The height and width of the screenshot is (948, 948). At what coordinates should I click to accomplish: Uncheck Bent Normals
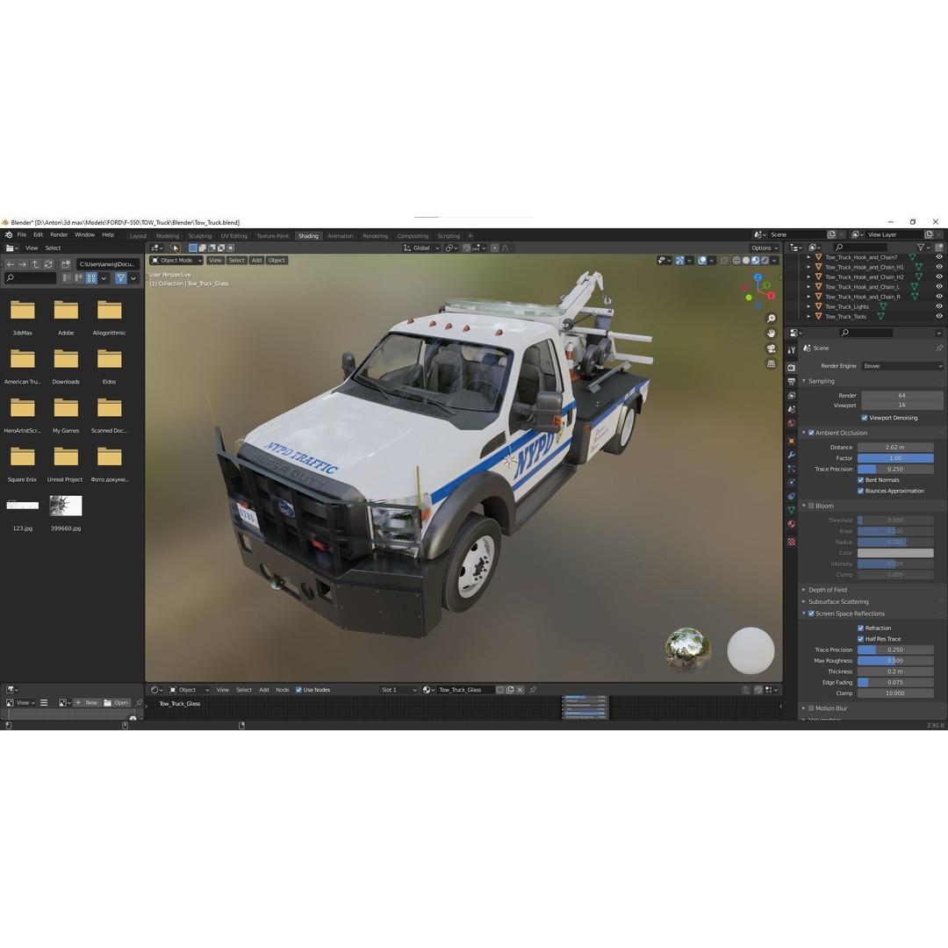[x=861, y=480]
